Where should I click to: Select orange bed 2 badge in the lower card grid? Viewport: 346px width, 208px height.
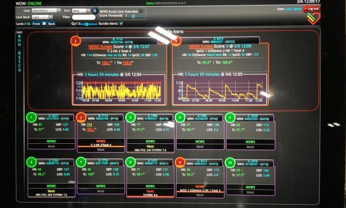click(81, 117)
